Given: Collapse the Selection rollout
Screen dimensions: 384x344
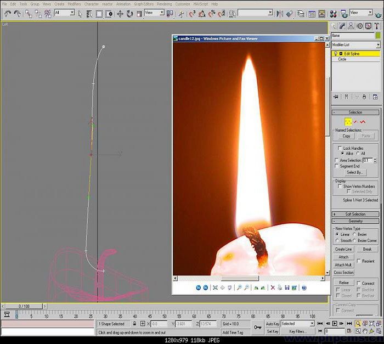Looking at the screenshot, I should [355, 112].
